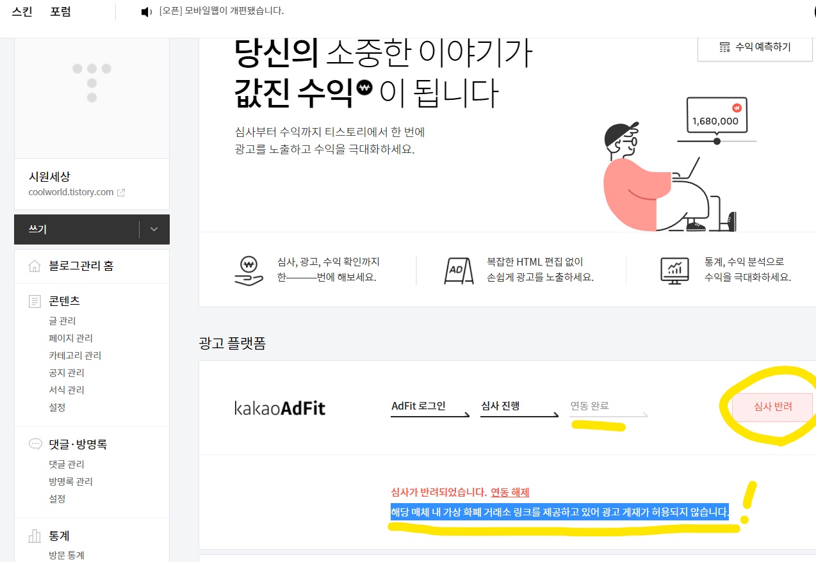Screen dimensions: 816x562
Task: Open the coolworld.tistory.com link
Action: 71,192
